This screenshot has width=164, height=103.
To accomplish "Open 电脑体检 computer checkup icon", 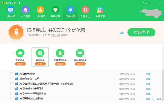I will click(x=11, y=10).
